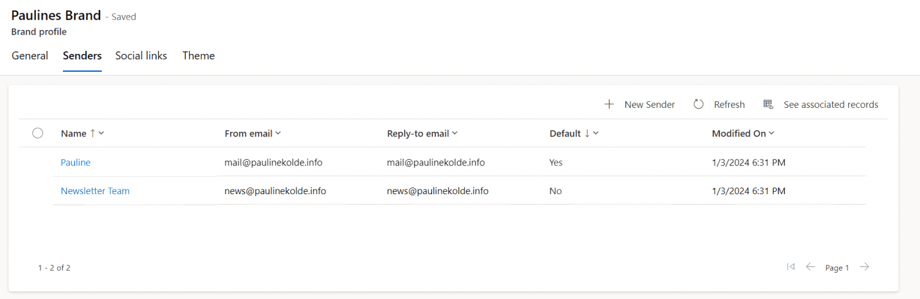Open the Default column chevron menu

[x=596, y=134]
